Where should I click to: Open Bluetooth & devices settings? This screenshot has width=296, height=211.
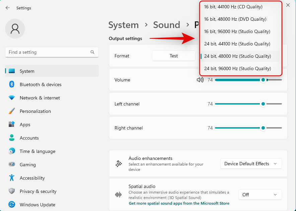[41, 84]
